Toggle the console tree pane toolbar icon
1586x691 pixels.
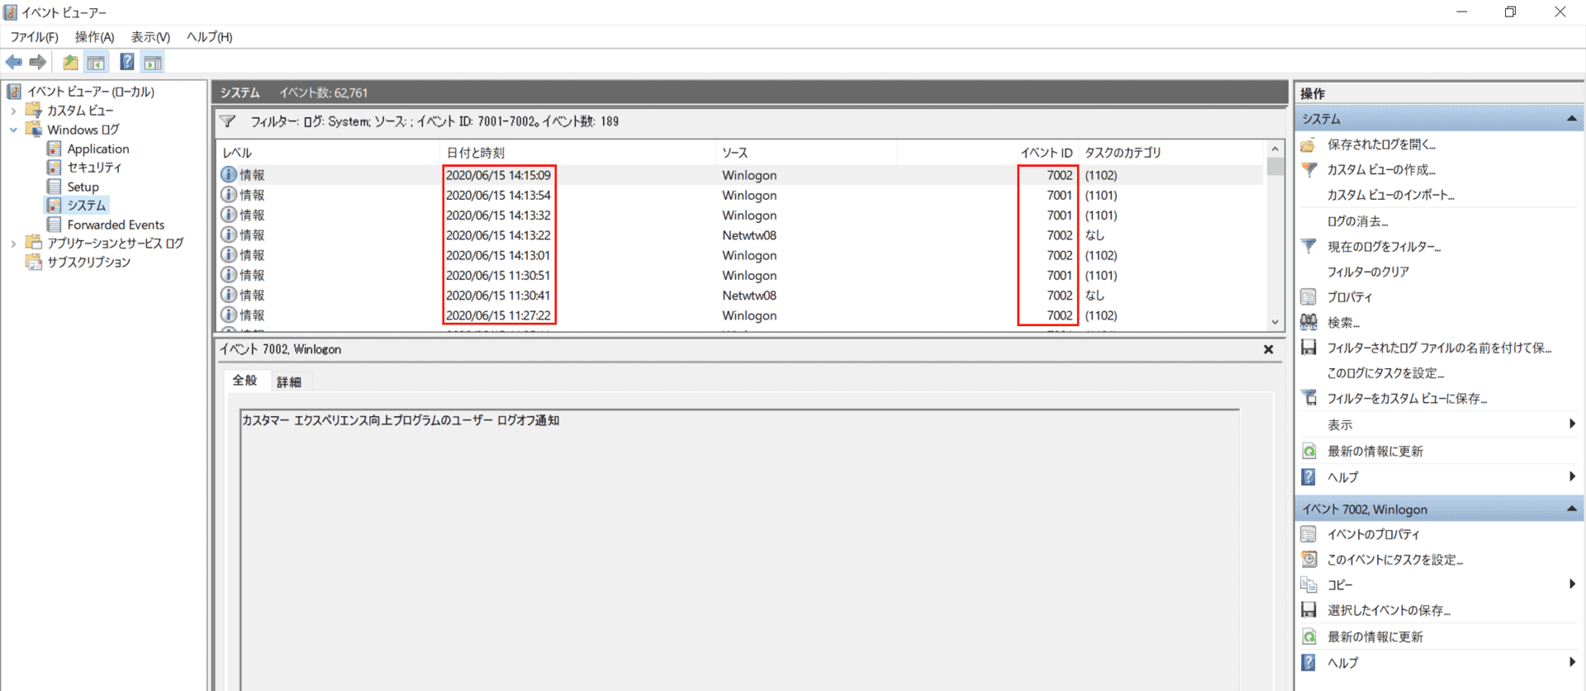[97, 62]
